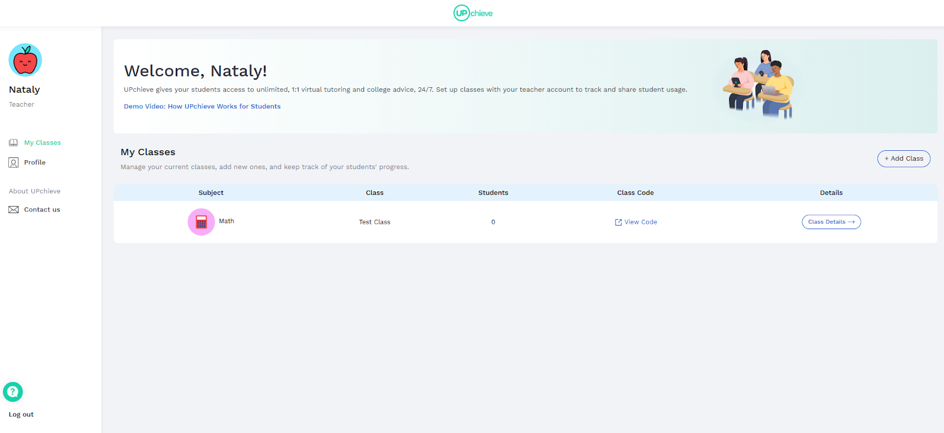
Task: Click Log out
Action: pyautogui.click(x=21, y=415)
